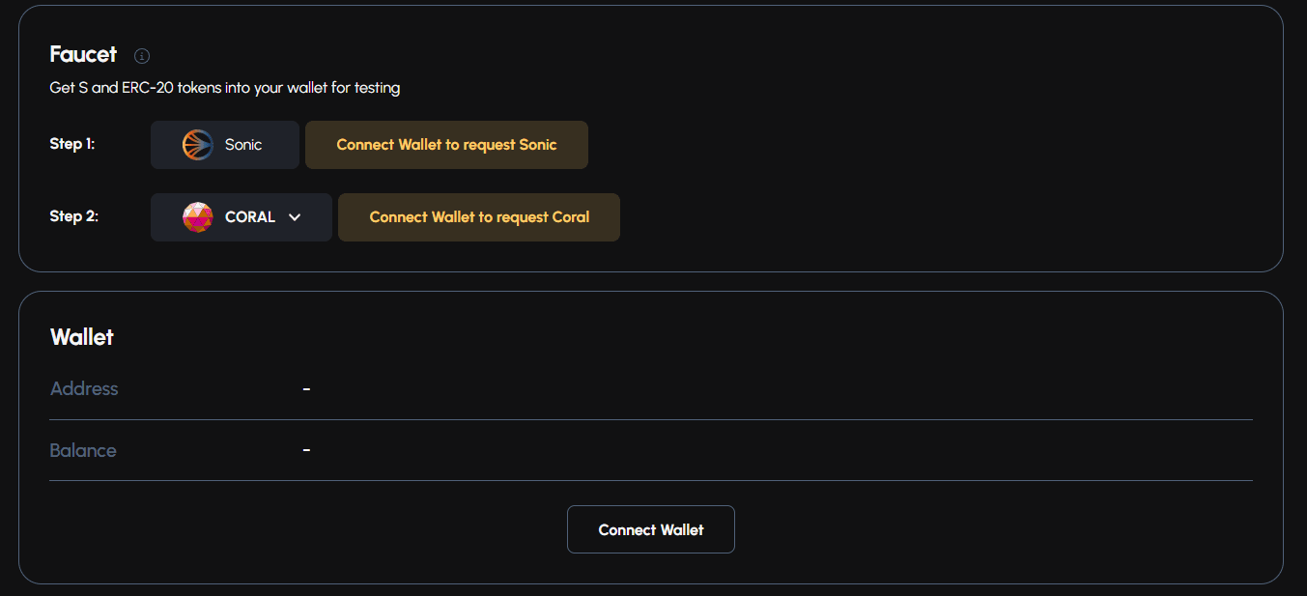Click the Connect Wallet button in Wallet panel
Image resolution: width=1307 pixels, height=596 pixels.
pyautogui.click(x=650, y=529)
